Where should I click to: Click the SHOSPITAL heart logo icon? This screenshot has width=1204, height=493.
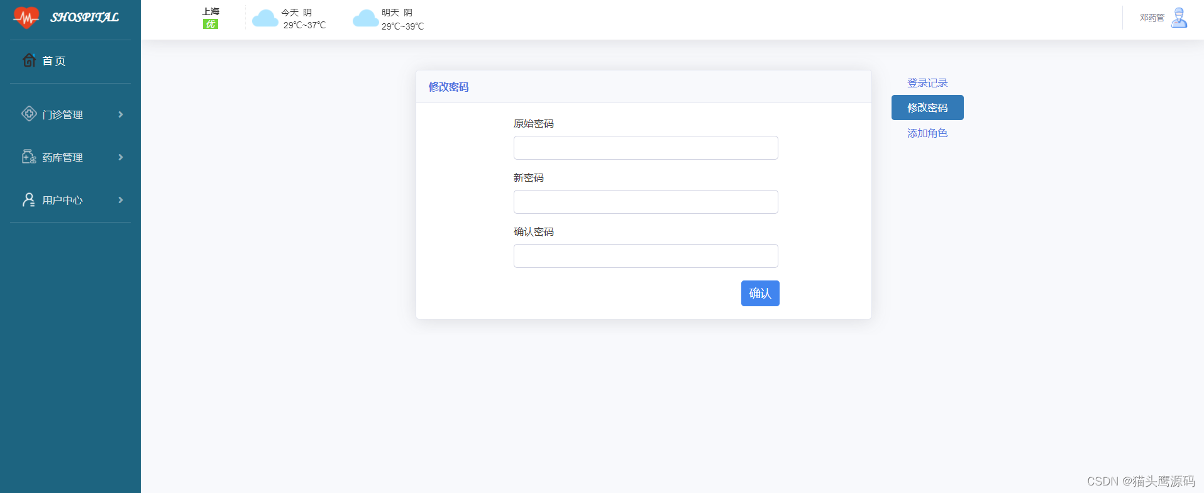pos(26,18)
